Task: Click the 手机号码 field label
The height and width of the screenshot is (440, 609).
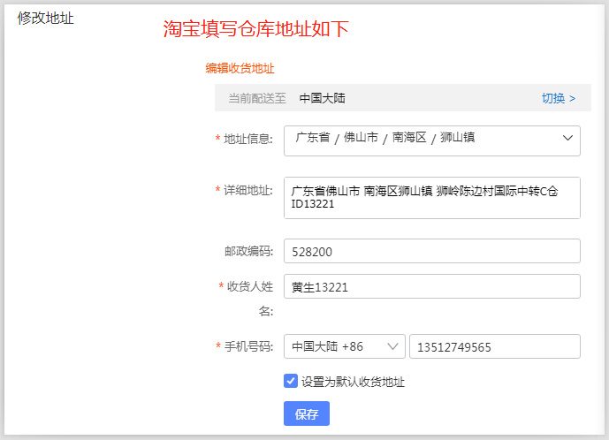Action: pos(248,346)
